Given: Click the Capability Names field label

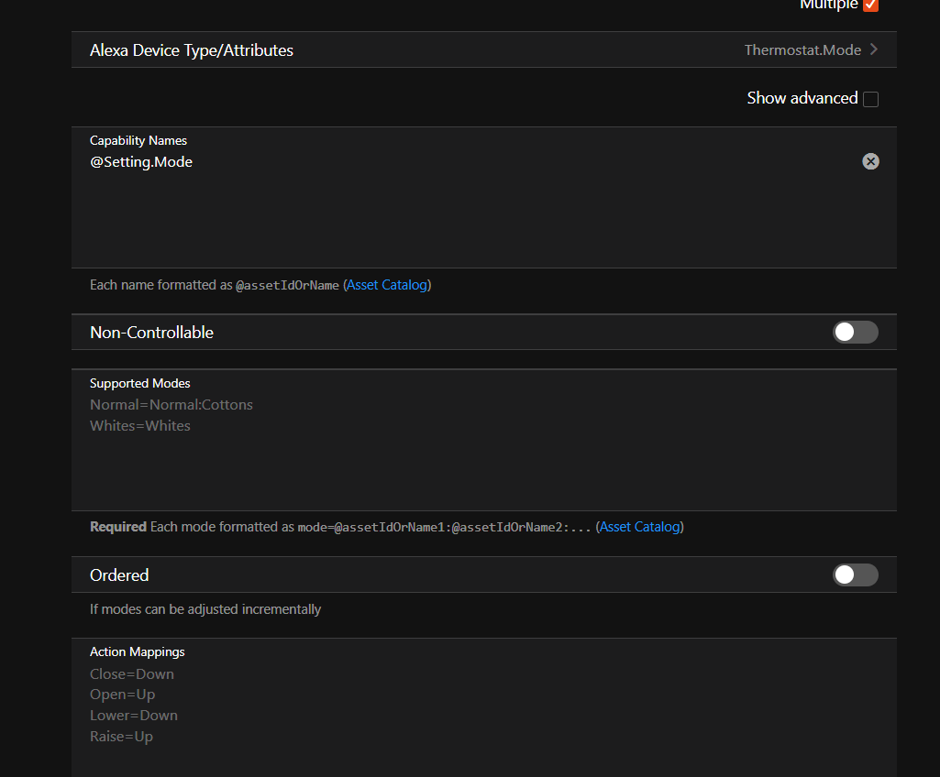Looking at the screenshot, I should 138,140.
